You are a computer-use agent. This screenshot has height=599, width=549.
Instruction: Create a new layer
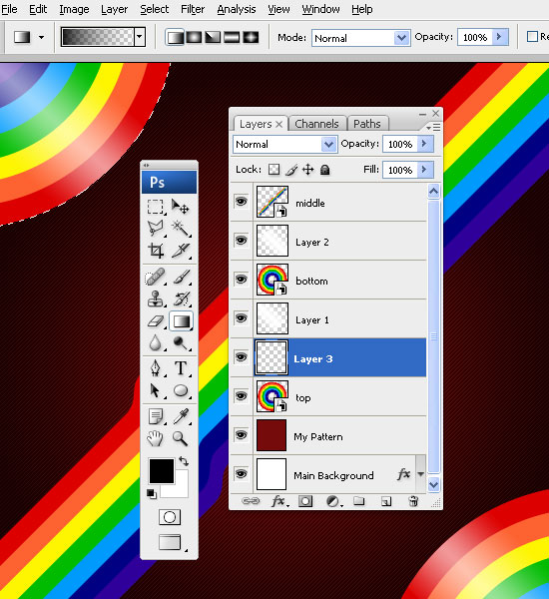(386, 501)
